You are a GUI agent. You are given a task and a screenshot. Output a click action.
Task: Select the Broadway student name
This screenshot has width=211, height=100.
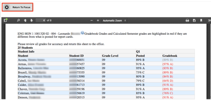(x=35, y=77)
